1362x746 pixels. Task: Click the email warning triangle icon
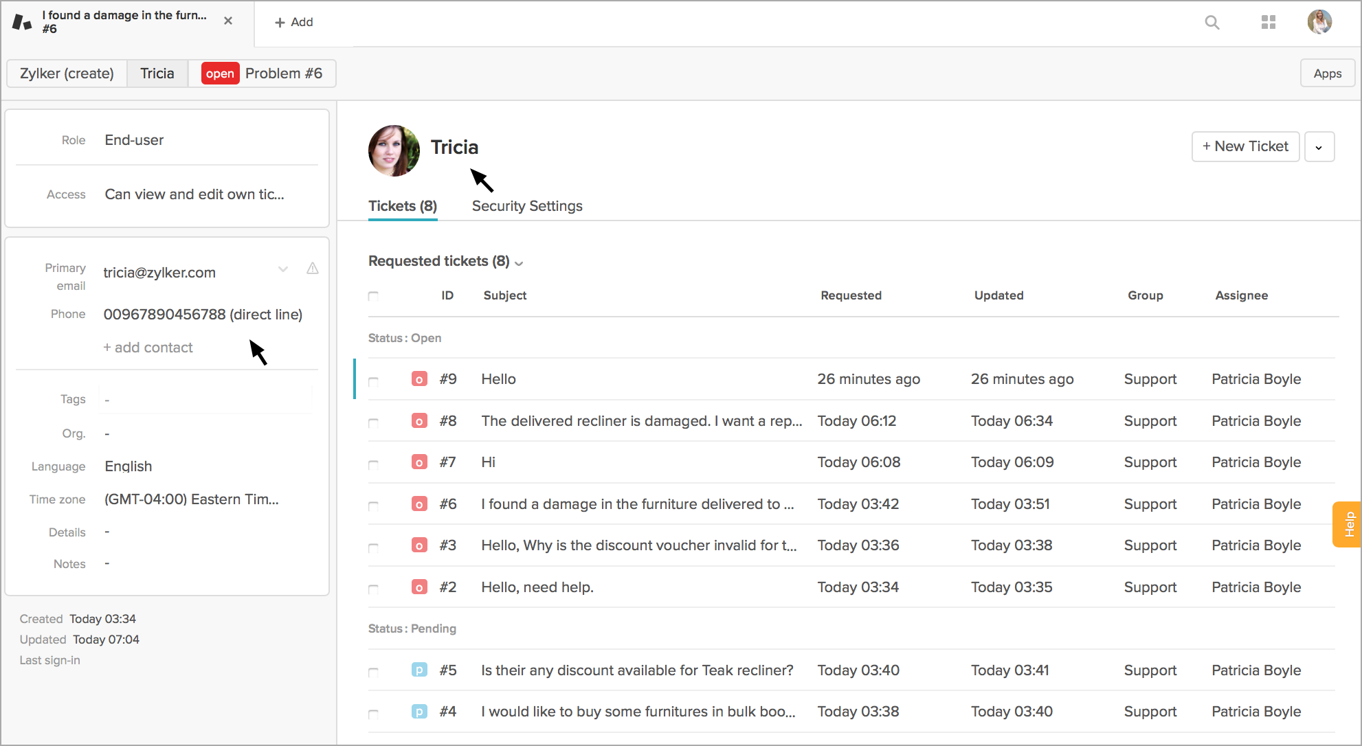313,269
